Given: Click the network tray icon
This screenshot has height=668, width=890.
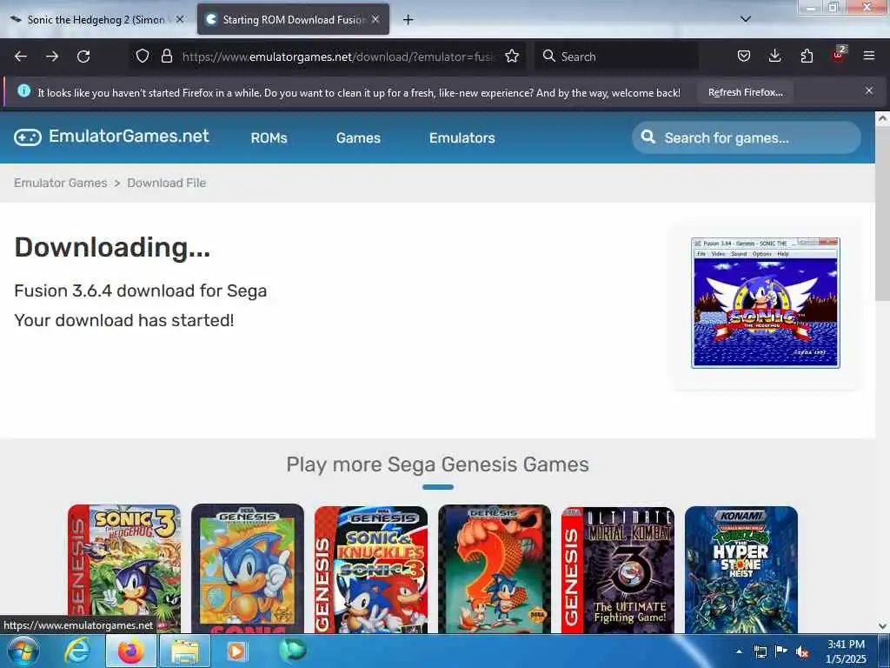Looking at the screenshot, I should 760,652.
